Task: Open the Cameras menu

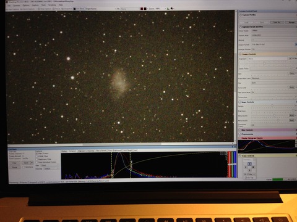Action: pos(17,6)
